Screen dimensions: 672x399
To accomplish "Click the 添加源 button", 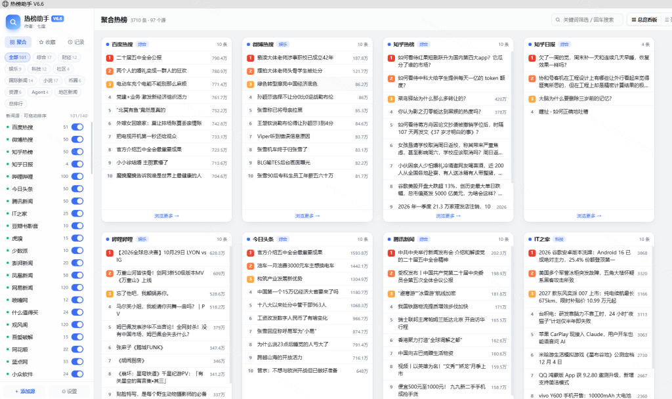I will point(25,391).
